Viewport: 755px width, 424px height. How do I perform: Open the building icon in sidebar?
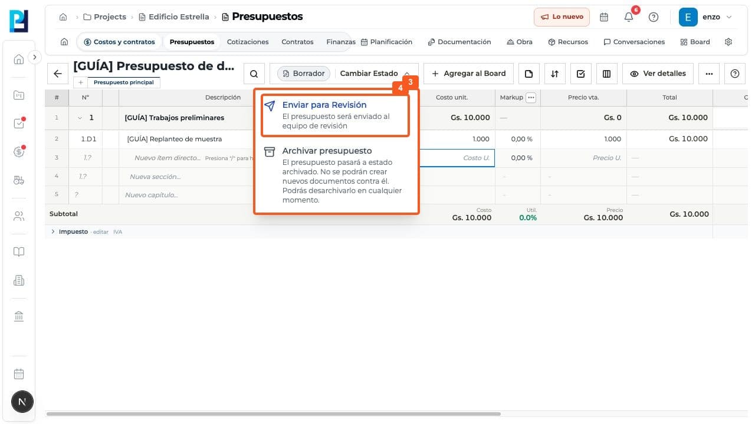tap(19, 281)
